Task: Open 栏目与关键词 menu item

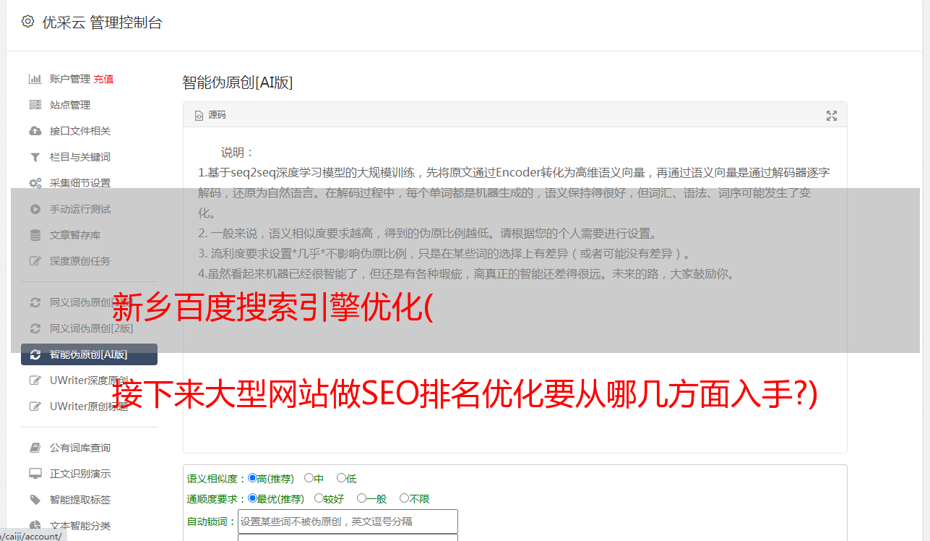Action: [80, 157]
